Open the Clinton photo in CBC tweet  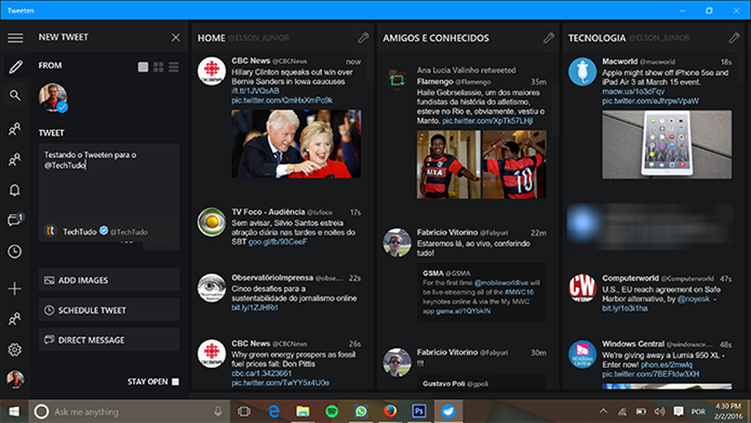296,144
